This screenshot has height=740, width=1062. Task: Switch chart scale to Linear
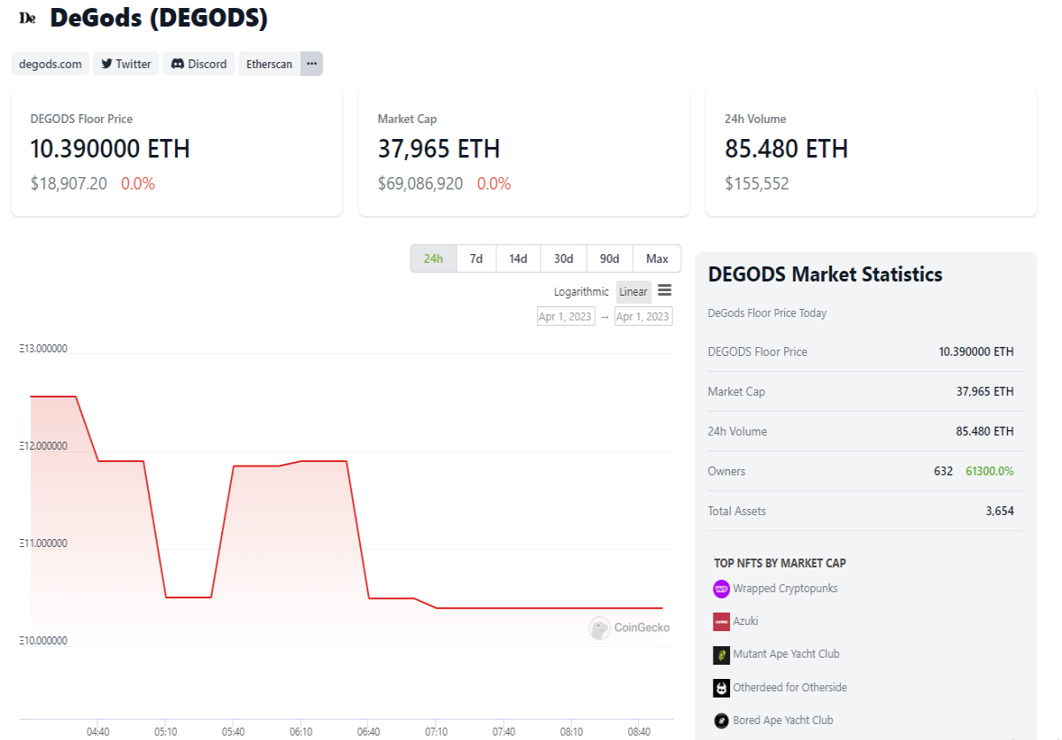tap(634, 292)
